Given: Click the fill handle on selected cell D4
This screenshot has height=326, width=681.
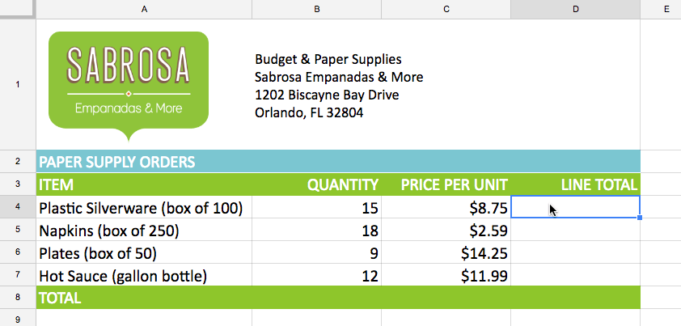Looking at the screenshot, I should (x=640, y=218).
